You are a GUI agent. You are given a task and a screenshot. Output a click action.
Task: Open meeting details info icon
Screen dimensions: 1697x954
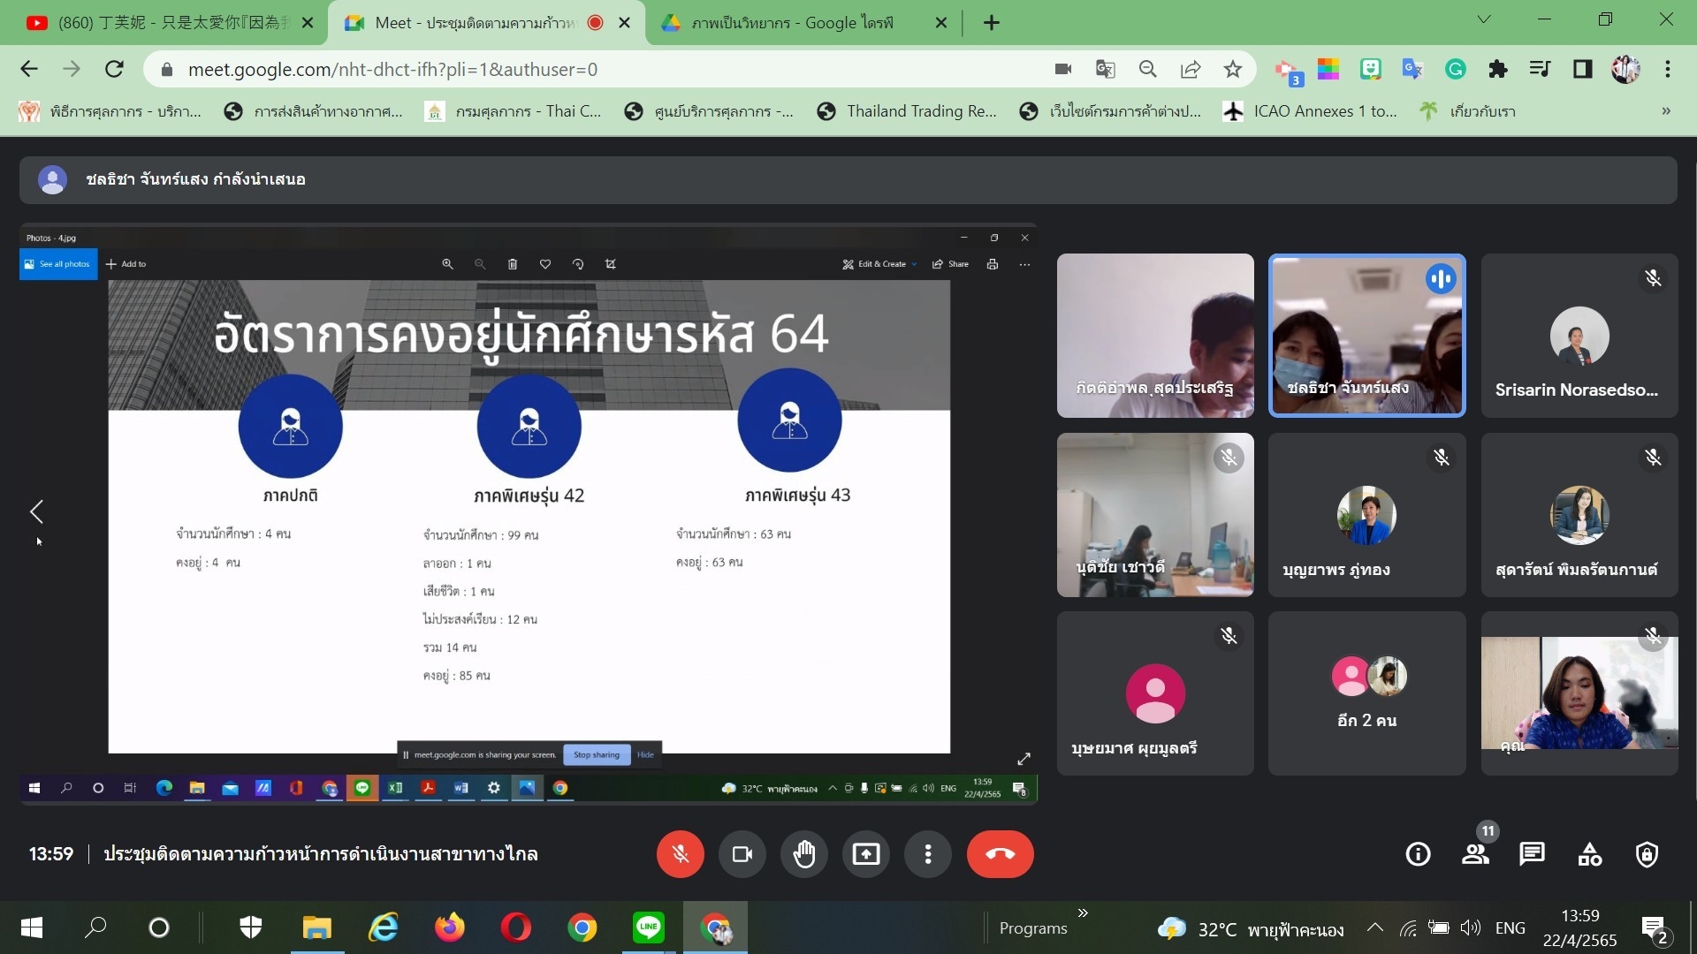tap(1418, 854)
